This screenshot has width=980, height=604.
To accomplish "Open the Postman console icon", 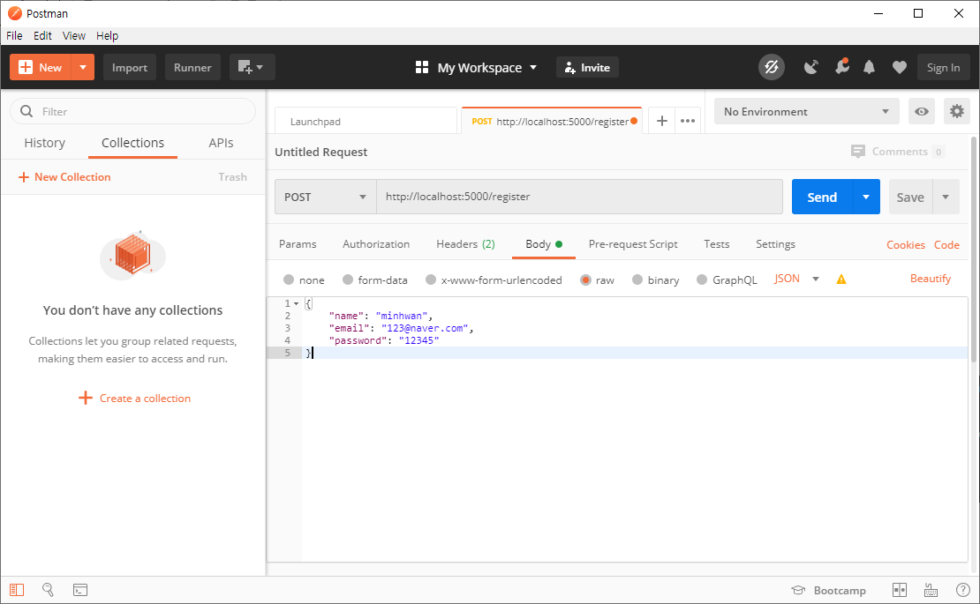I will tap(80, 590).
